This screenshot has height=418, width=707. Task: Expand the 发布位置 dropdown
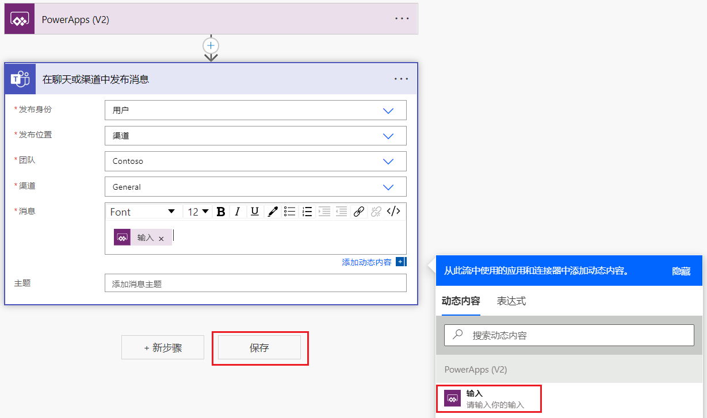388,136
